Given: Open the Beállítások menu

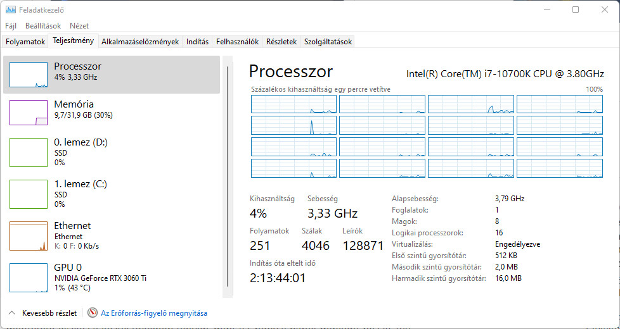Looking at the screenshot, I should 43,26.
